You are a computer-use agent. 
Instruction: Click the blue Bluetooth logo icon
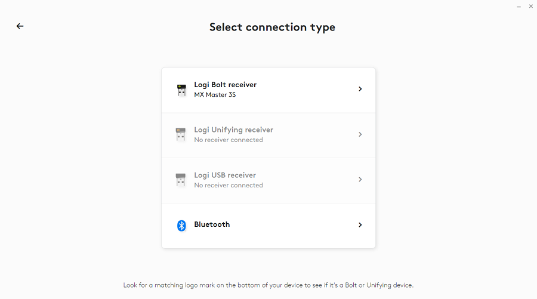click(181, 225)
